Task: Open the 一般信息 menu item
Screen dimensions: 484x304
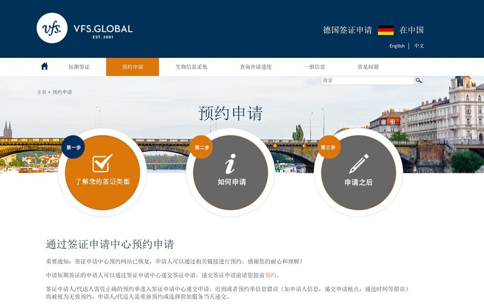Action: pyautogui.click(x=315, y=67)
